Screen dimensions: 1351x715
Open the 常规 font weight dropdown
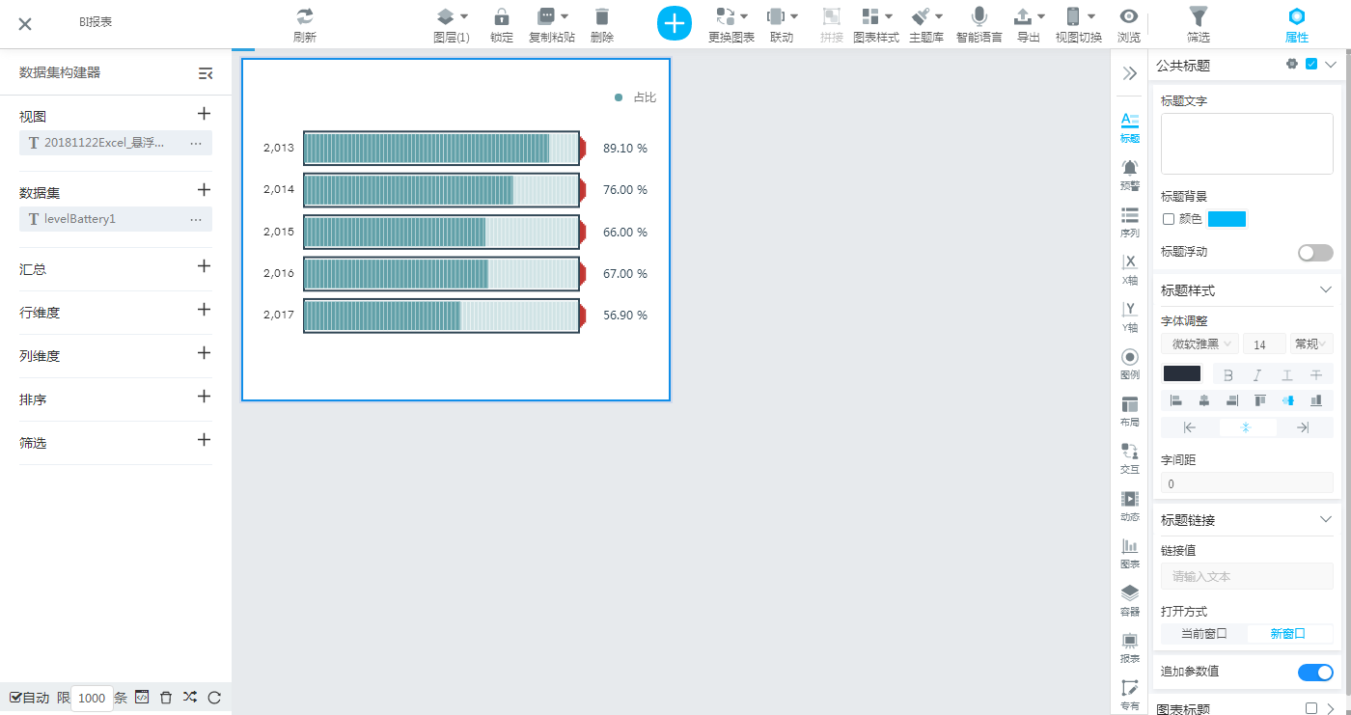click(1311, 344)
